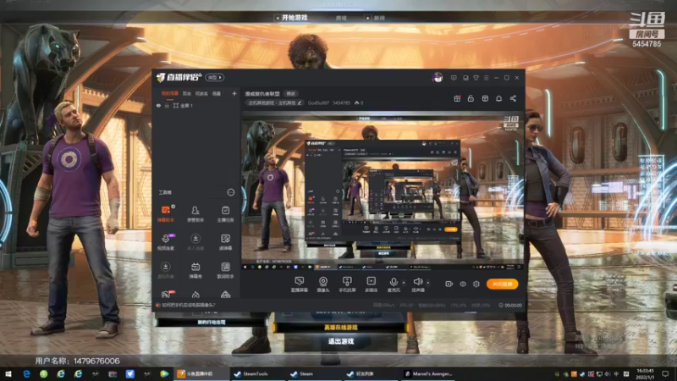
Task: Select the yellow highlighted game menu entry
Action: point(341,328)
